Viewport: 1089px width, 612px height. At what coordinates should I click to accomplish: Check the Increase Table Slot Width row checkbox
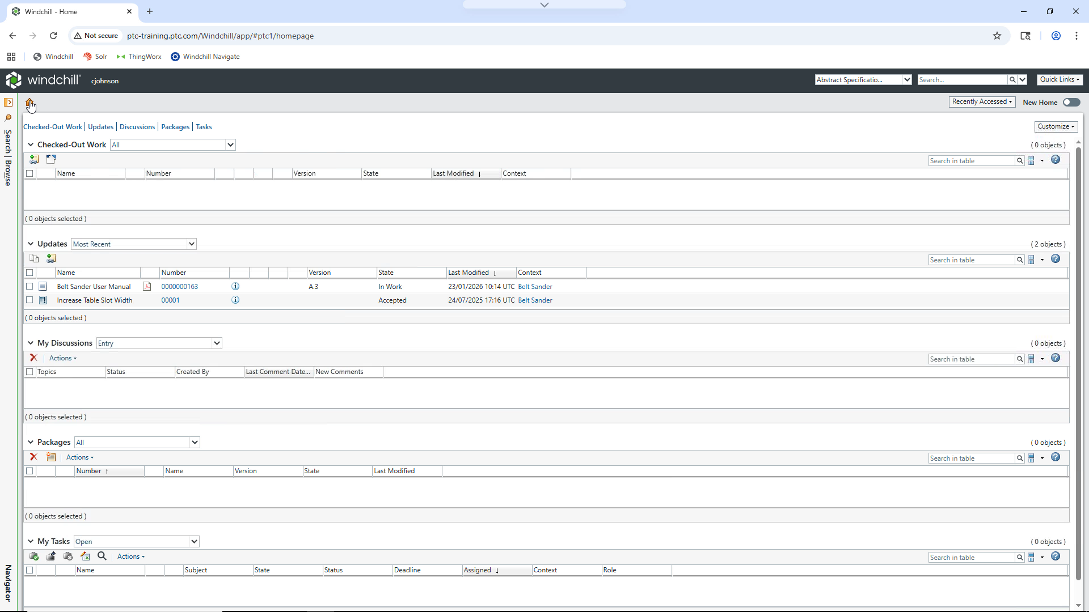(30, 300)
